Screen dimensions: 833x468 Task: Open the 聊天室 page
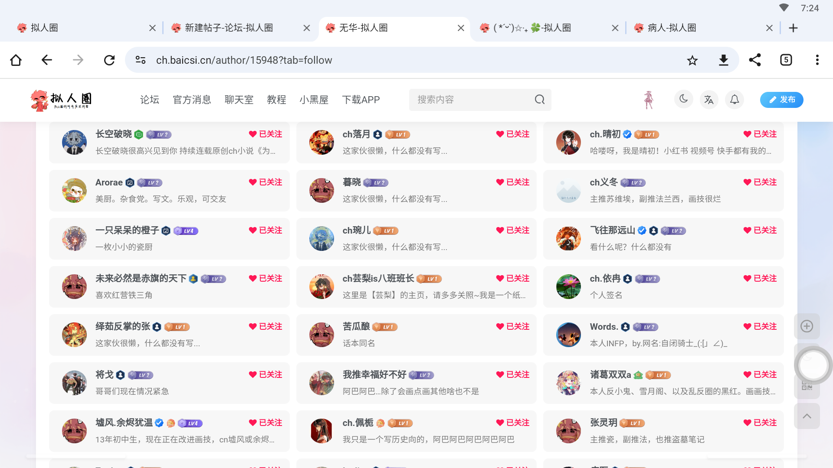point(239,100)
